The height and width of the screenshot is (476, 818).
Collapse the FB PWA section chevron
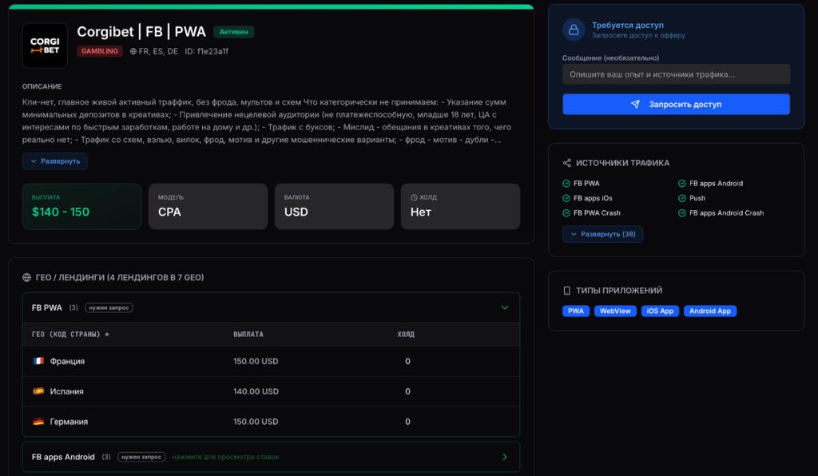click(x=505, y=307)
